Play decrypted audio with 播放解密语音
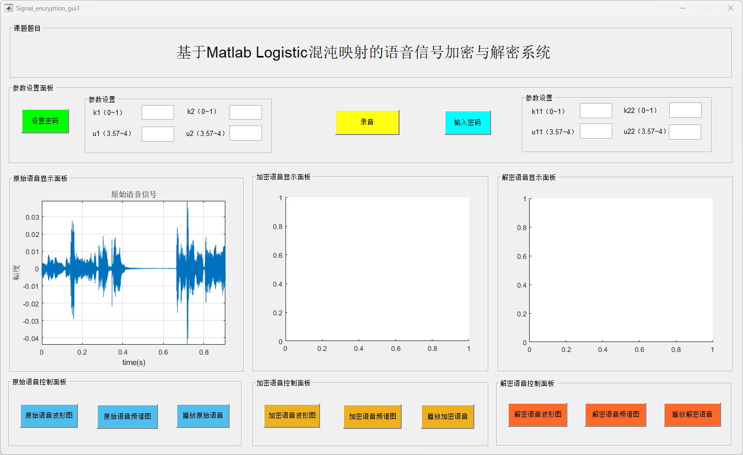This screenshot has height=455, width=743. click(692, 415)
